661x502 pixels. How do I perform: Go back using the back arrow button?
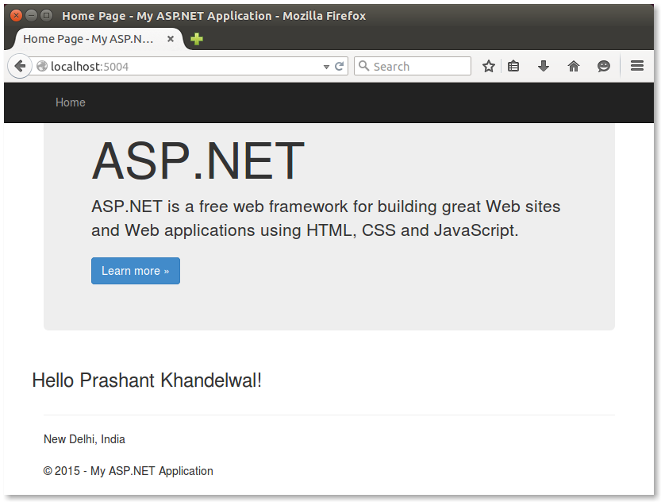coord(19,66)
